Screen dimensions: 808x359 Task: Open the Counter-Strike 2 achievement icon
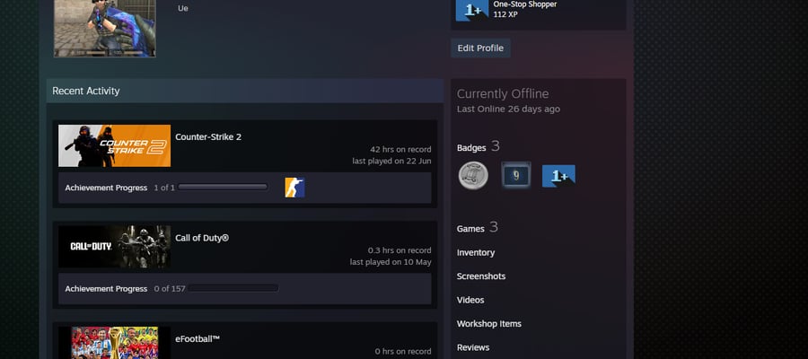(294, 188)
